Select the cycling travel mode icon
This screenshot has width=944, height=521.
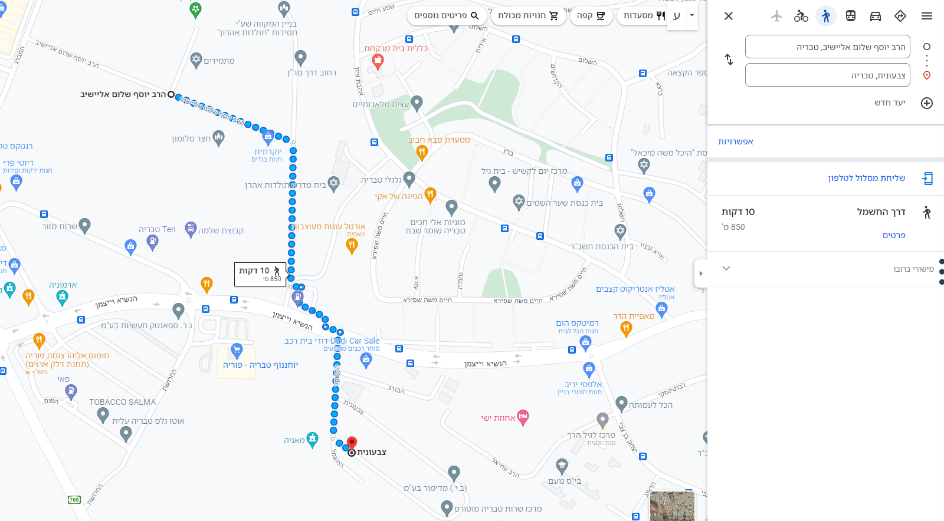tap(801, 16)
